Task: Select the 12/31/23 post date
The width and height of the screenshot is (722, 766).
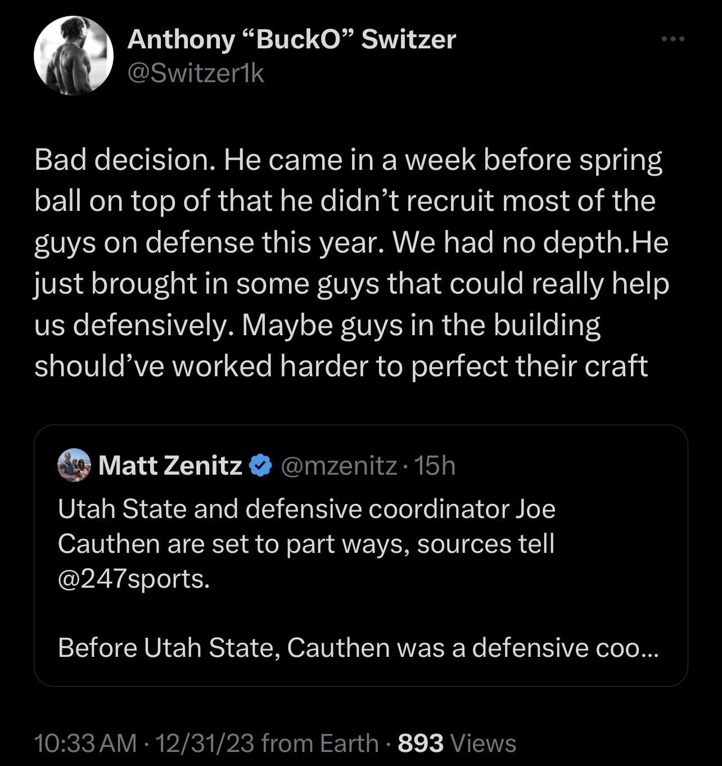Action: [x=205, y=744]
